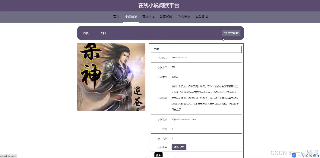320x158 pixels.
Task: Click the pen handwriting icon in the IME bar
Action: [x=307, y=156]
